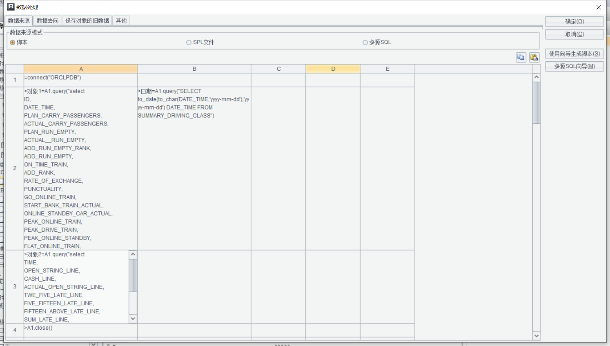This screenshot has width=610, height=346.
Task: Select empty cell E4
Action: pos(388,330)
